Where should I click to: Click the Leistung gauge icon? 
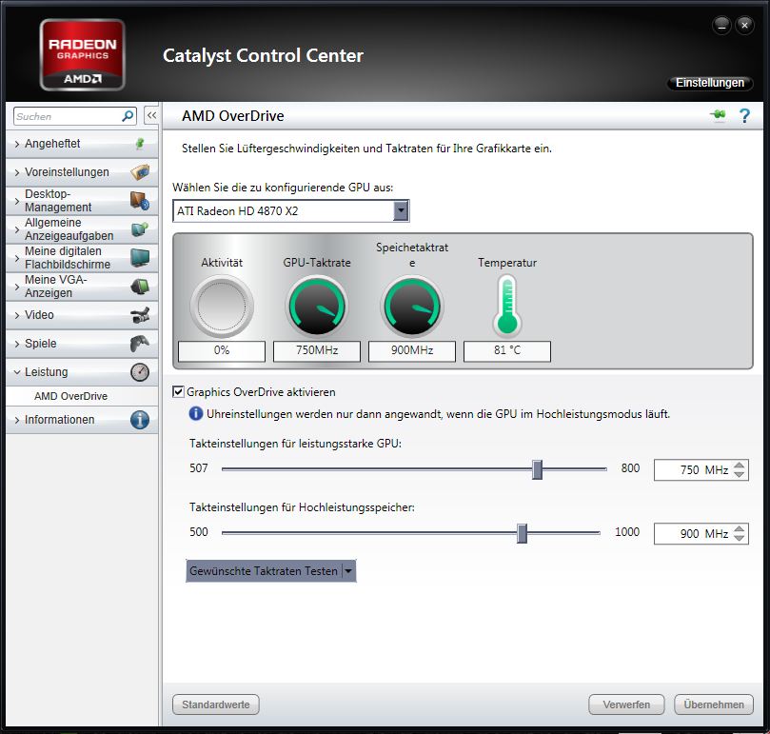(x=140, y=372)
